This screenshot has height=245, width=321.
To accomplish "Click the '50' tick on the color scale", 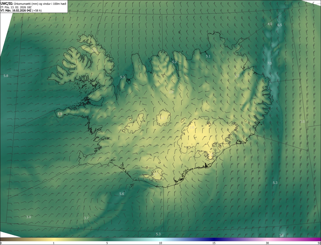I will 319,243.
